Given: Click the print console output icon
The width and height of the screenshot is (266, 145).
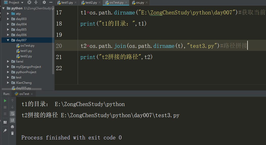Looking at the screenshot, I should pyautogui.click(x=12, y=127).
